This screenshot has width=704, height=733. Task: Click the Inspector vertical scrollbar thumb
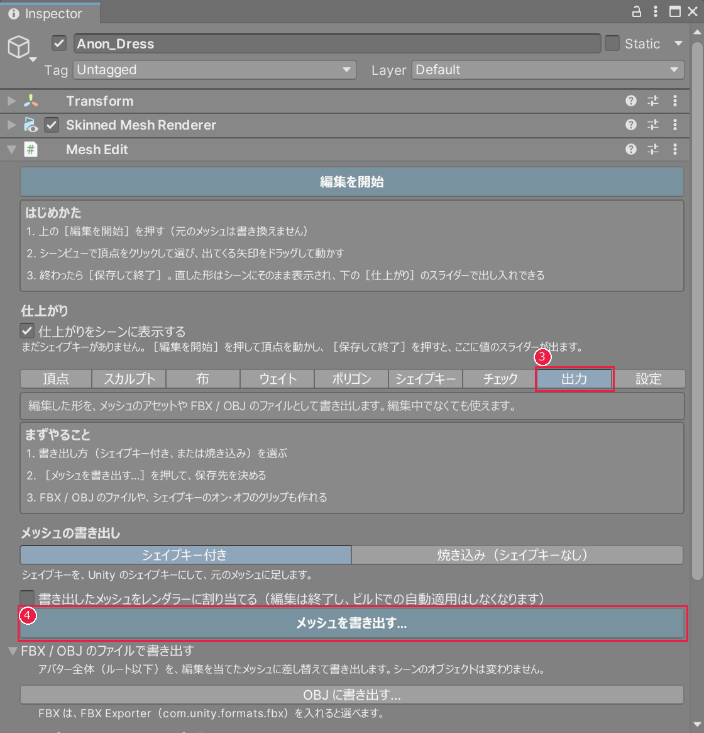[697, 311]
